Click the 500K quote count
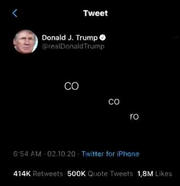The height and width of the screenshot is (186, 180). coord(76,174)
